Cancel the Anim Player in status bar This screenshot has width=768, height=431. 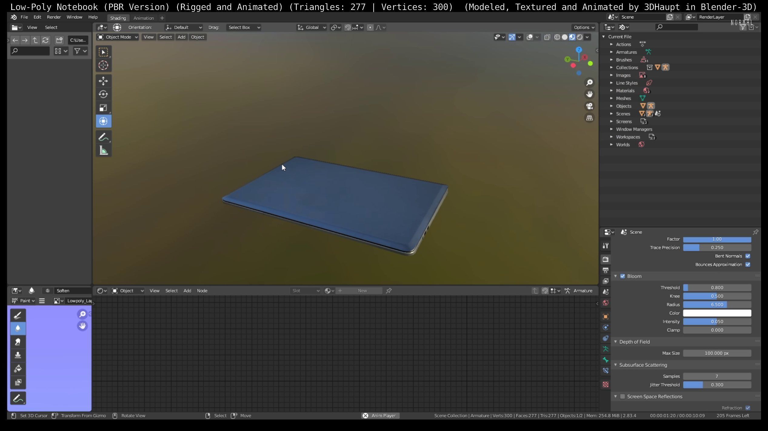[x=366, y=416]
